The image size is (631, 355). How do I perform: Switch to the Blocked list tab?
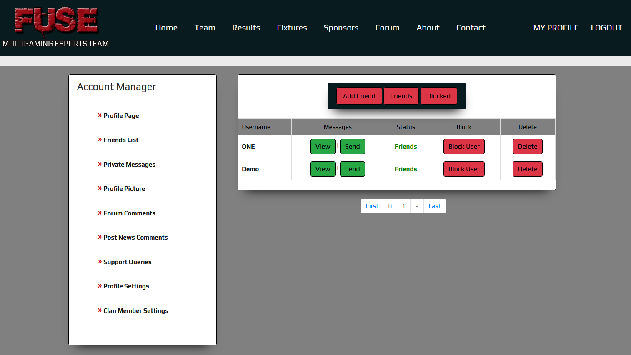click(438, 96)
